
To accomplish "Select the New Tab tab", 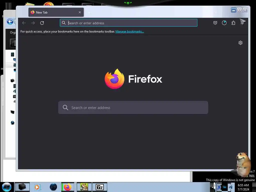I will (56, 12).
